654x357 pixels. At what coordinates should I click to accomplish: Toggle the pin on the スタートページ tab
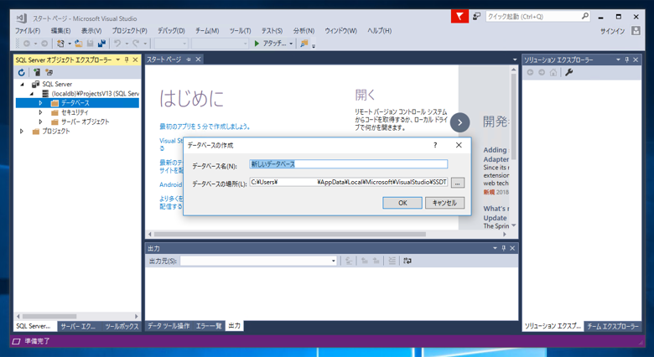(x=189, y=59)
